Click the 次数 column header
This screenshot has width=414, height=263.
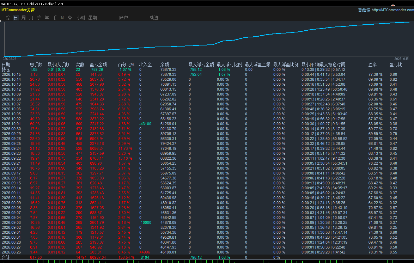[x=80, y=65]
